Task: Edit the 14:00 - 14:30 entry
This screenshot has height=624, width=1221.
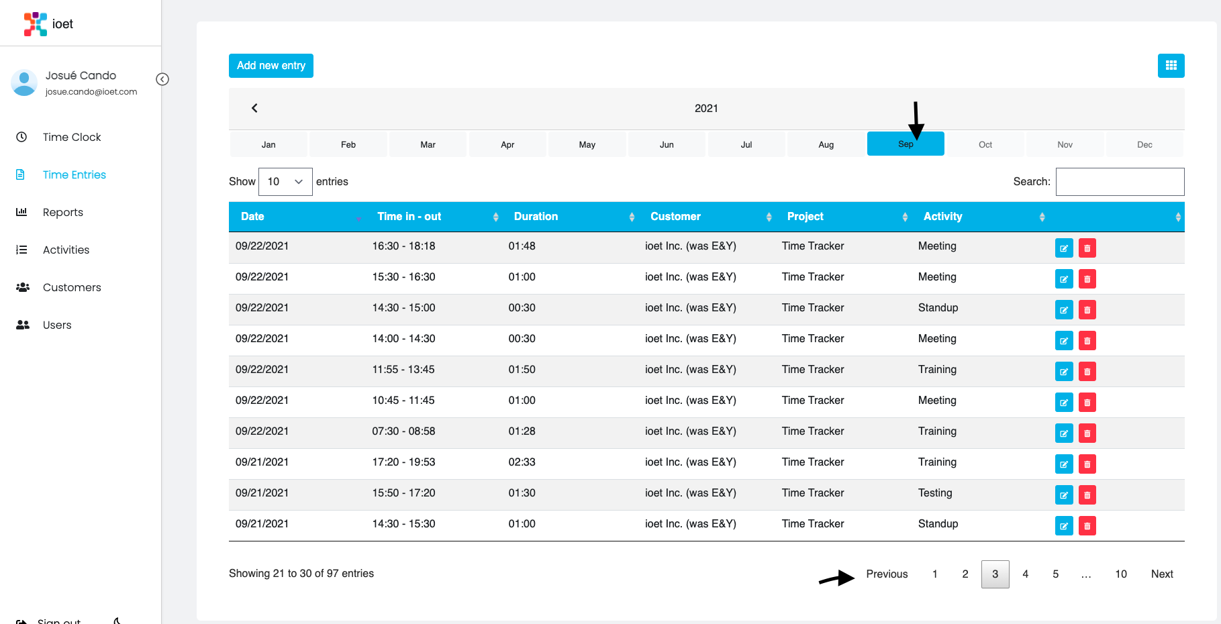Action: (1064, 341)
